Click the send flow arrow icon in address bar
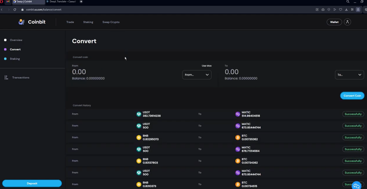The height and width of the screenshot is (189, 367). tap(335, 10)
